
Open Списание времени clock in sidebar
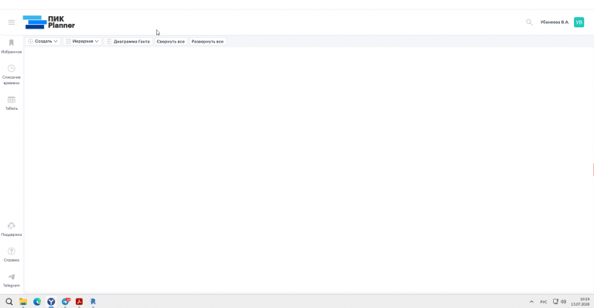coord(12,74)
